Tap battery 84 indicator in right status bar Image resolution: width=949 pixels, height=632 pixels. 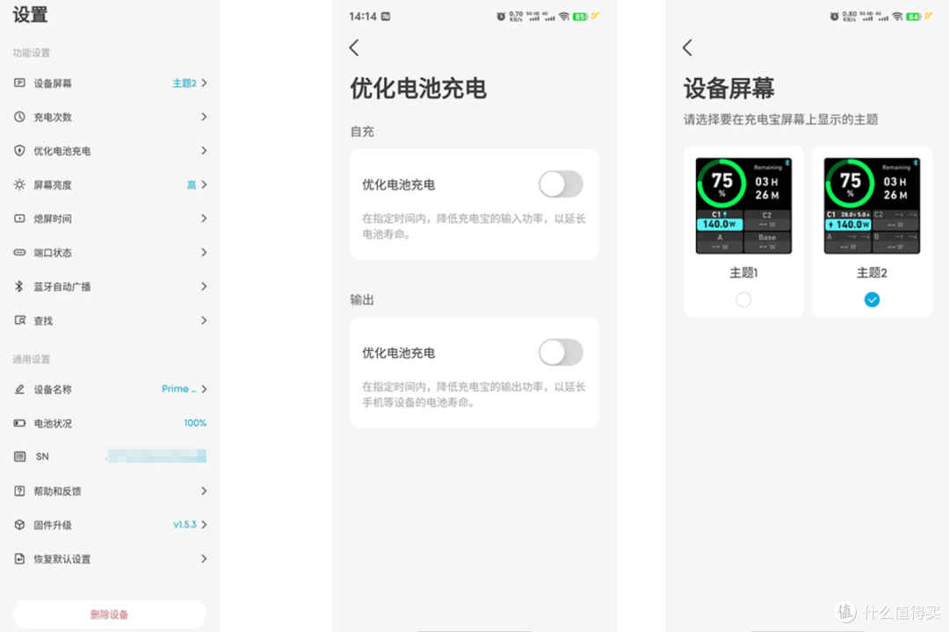pyautogui.click(x=913, y=17)
